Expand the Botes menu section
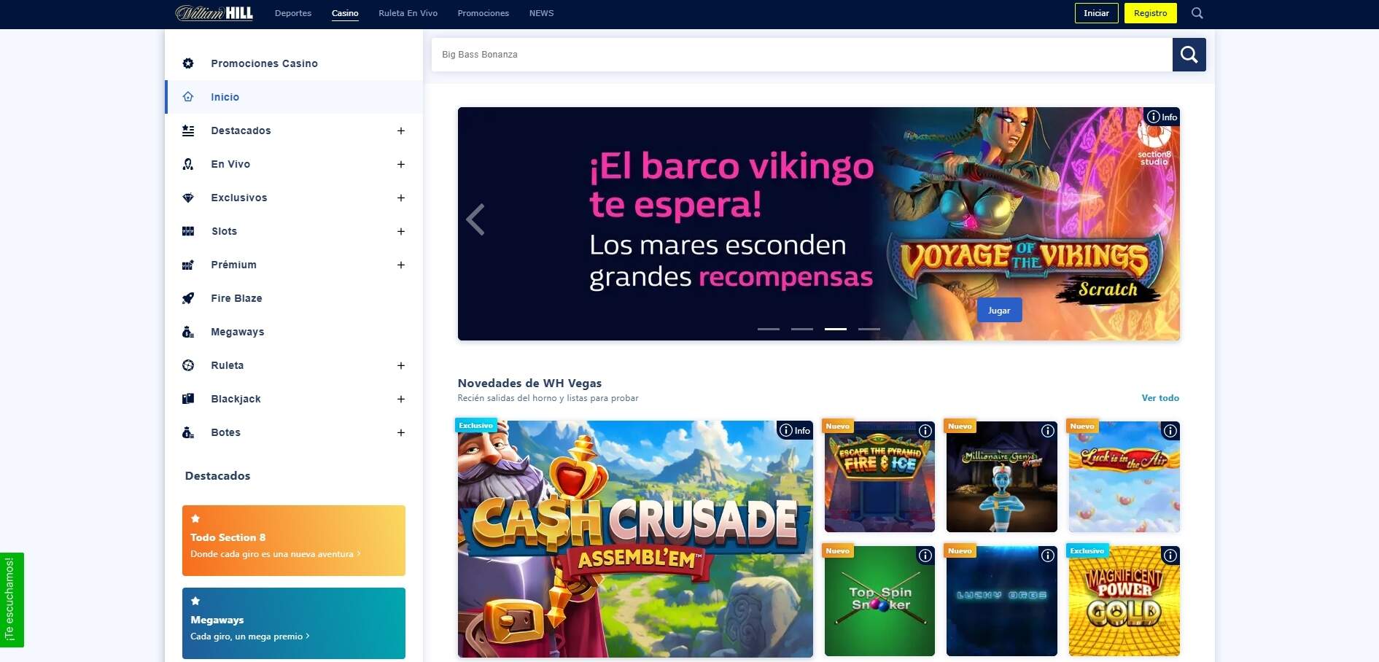The image size is (1379, 662). [400, 432]
